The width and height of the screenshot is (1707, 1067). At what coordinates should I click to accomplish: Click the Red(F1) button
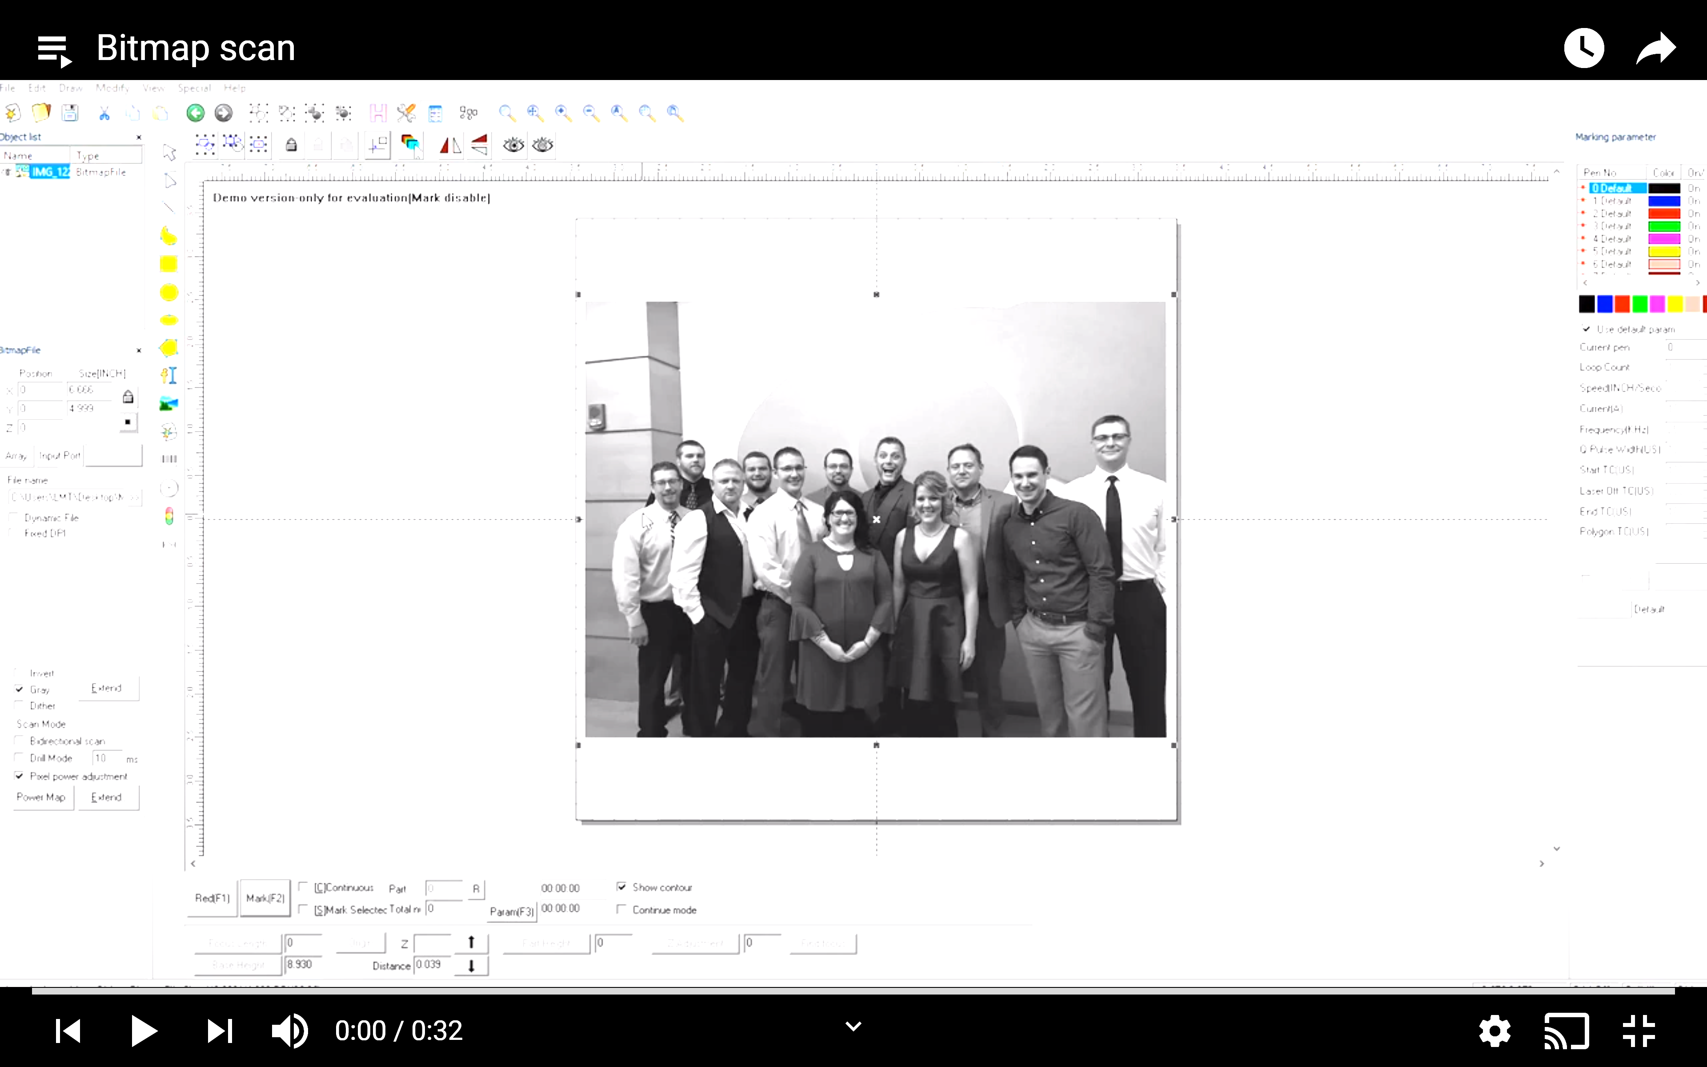coord(211,898)
